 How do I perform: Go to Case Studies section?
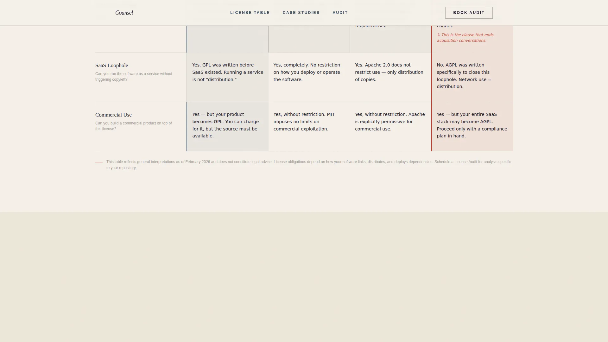coord(301,13)
